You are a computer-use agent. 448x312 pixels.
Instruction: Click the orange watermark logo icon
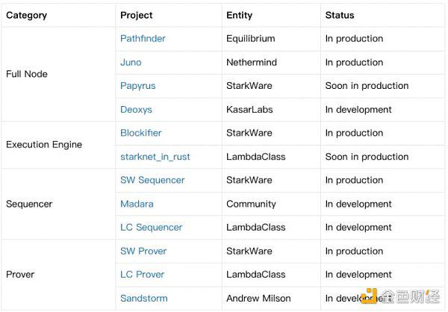tap(369, 296)
